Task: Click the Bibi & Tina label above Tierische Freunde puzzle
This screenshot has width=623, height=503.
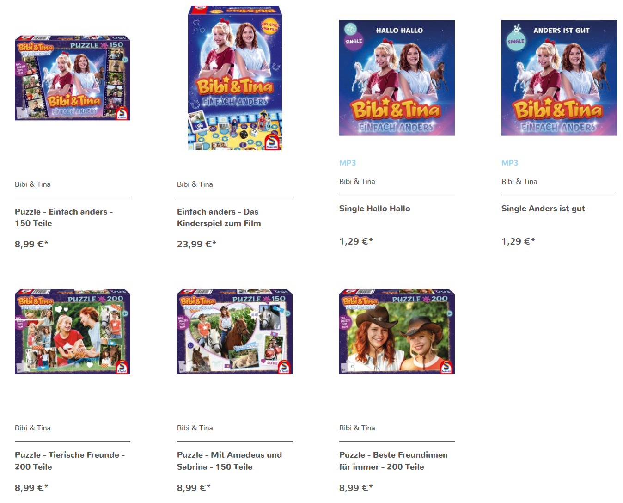Action: [33, 428]
